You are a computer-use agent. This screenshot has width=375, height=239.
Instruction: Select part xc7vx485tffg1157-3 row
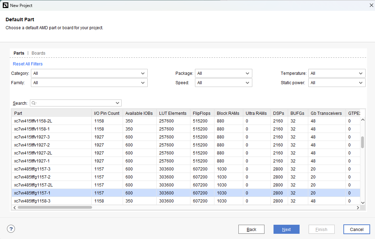click(52, 169)
